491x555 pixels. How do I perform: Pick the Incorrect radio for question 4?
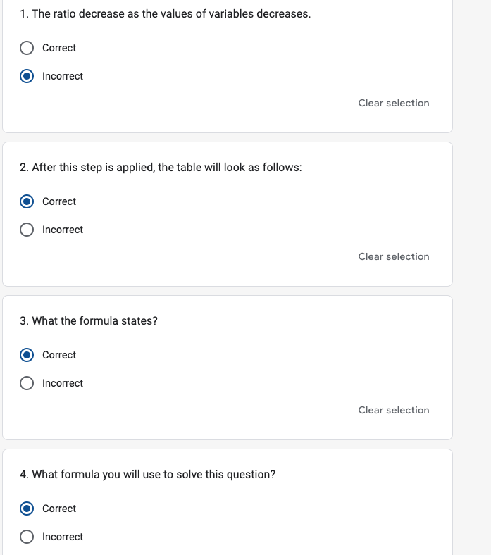point(27,537)
